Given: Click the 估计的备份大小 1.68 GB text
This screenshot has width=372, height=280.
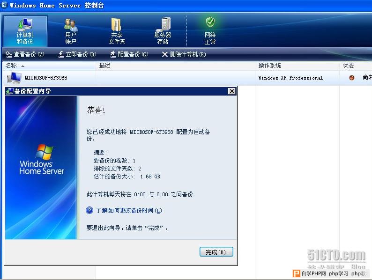Looking at the screenshot, I should (x=126, y=177).
